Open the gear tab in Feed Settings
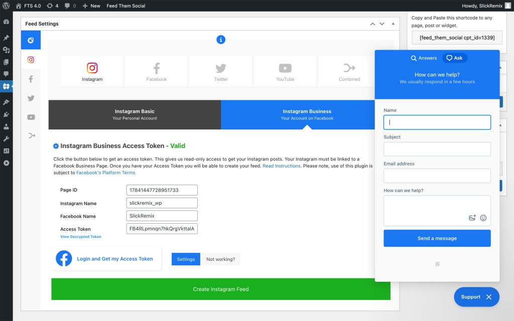The width and height of the screenshot is (514, 321). tap(31, 40)
